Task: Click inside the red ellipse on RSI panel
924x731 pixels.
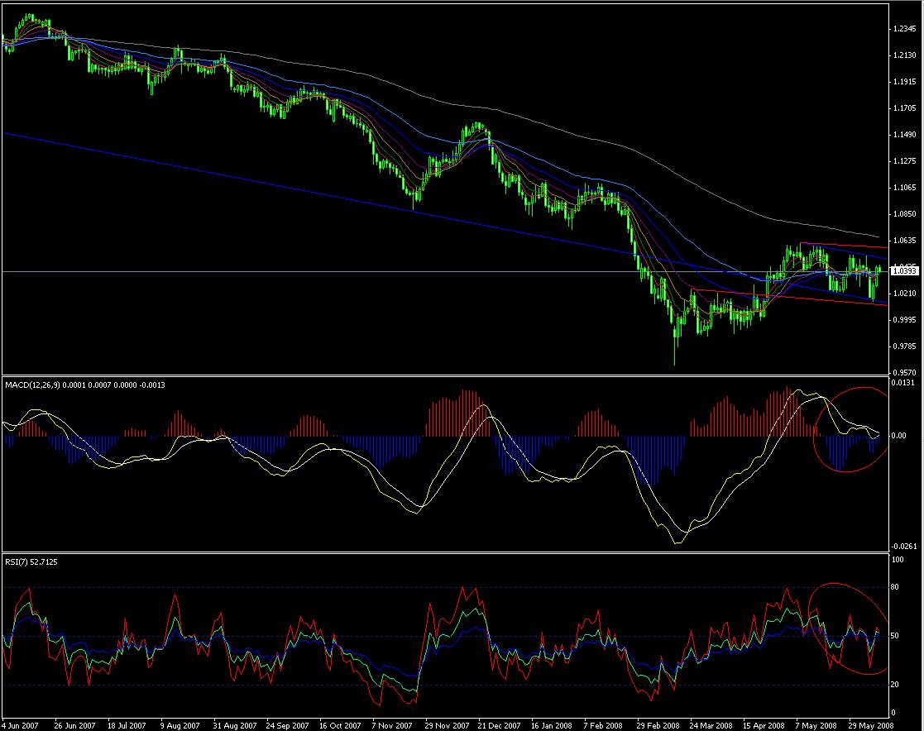Action: (x=848, y=628)
